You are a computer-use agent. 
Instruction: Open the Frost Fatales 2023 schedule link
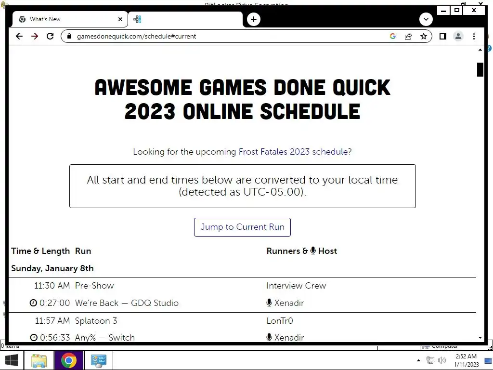[293, 152]
